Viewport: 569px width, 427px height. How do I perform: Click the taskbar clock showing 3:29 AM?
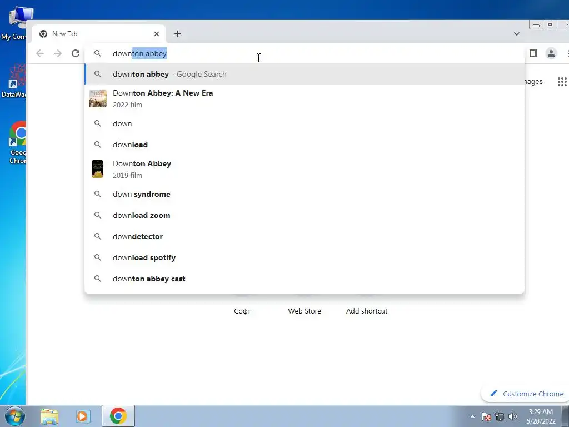pyautogui.click(x=541, y=416)
